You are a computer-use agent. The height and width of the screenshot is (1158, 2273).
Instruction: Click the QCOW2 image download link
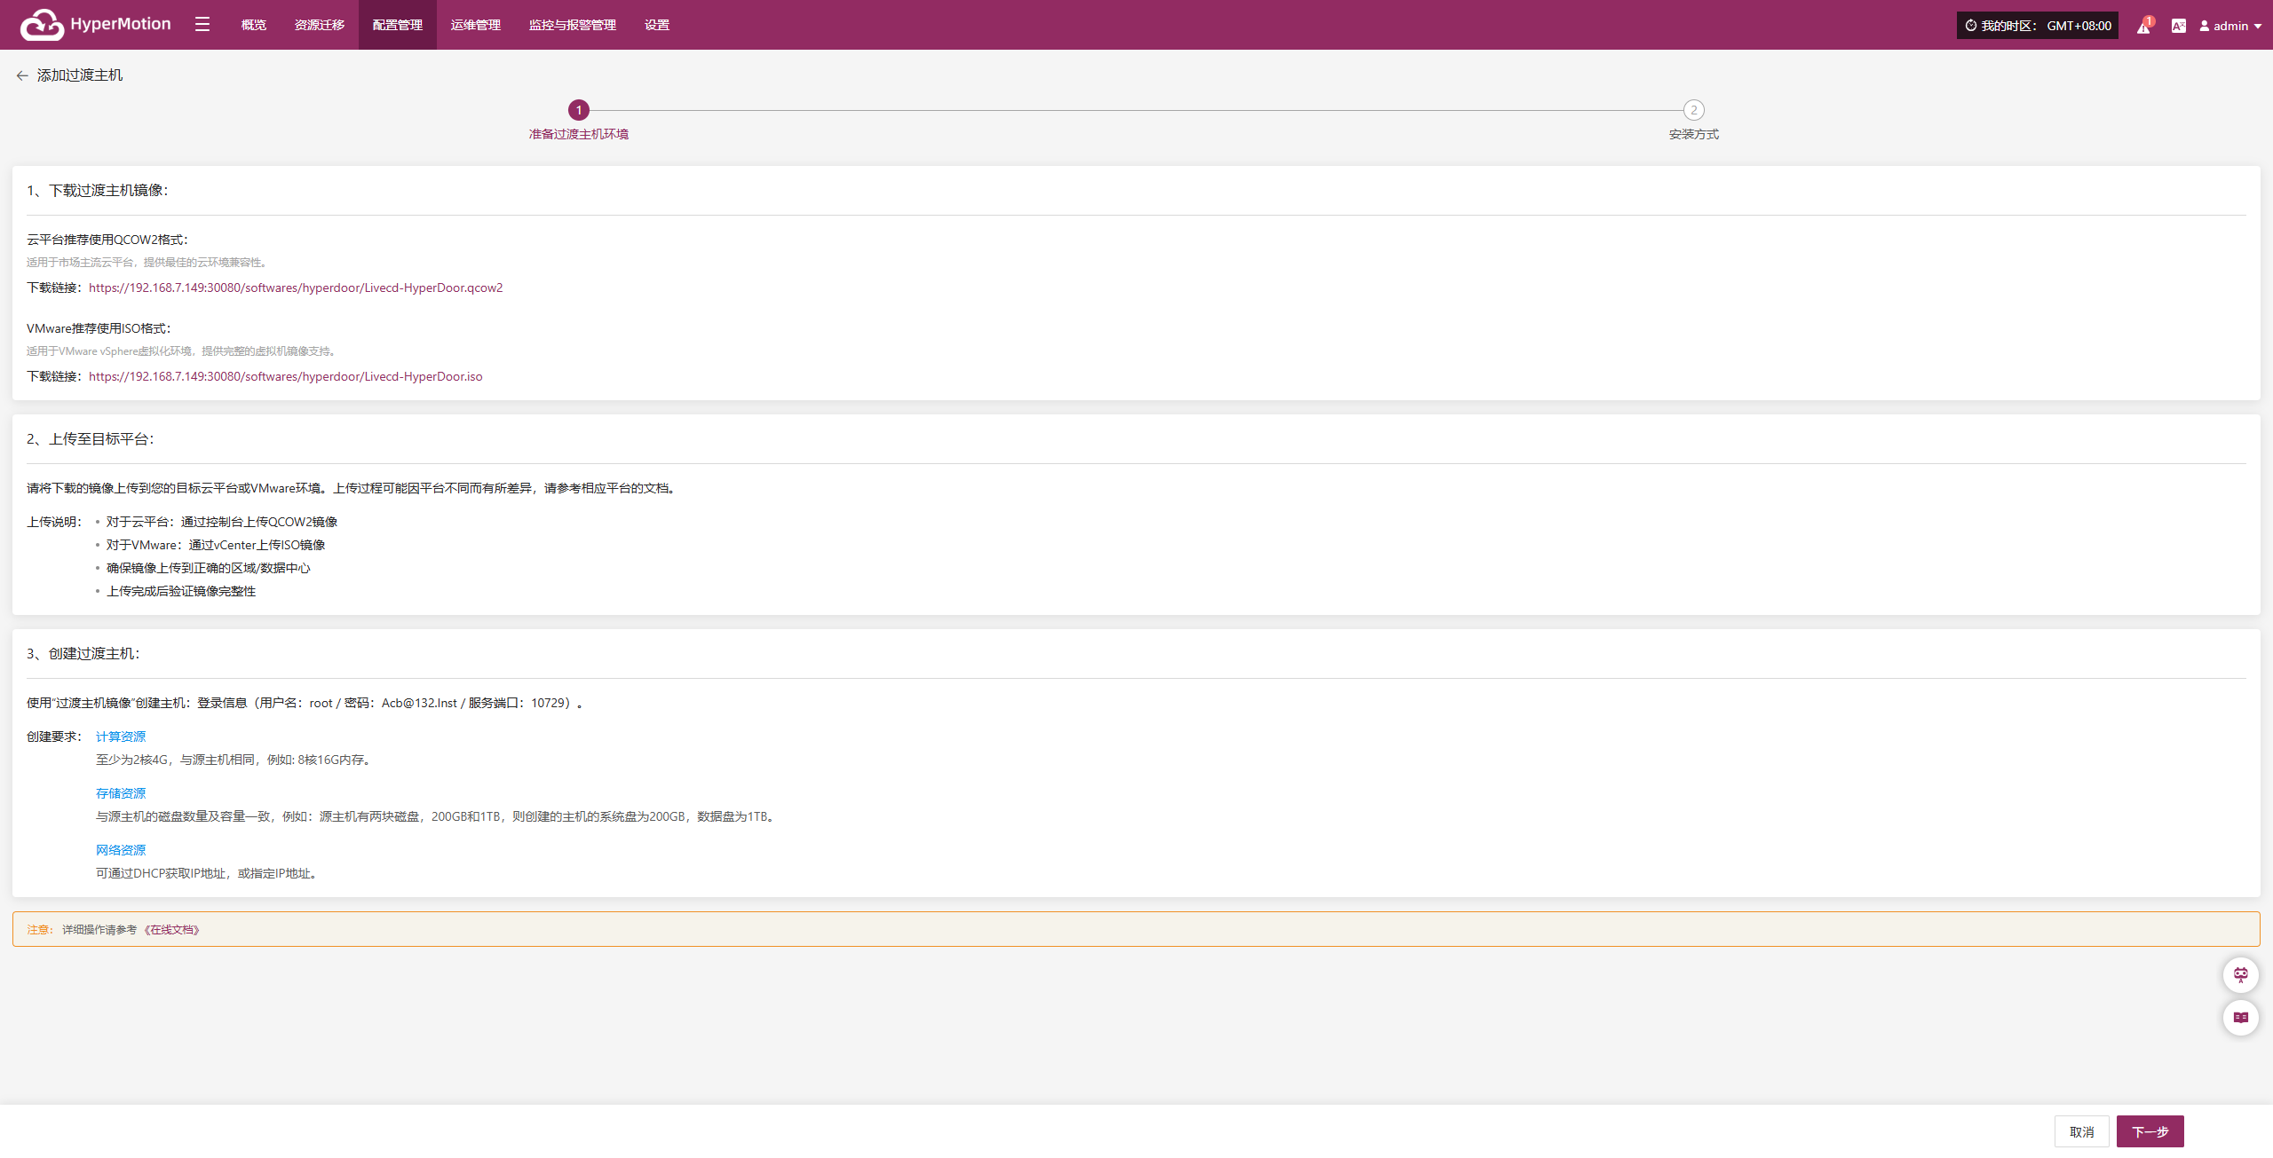click(296, 288)
